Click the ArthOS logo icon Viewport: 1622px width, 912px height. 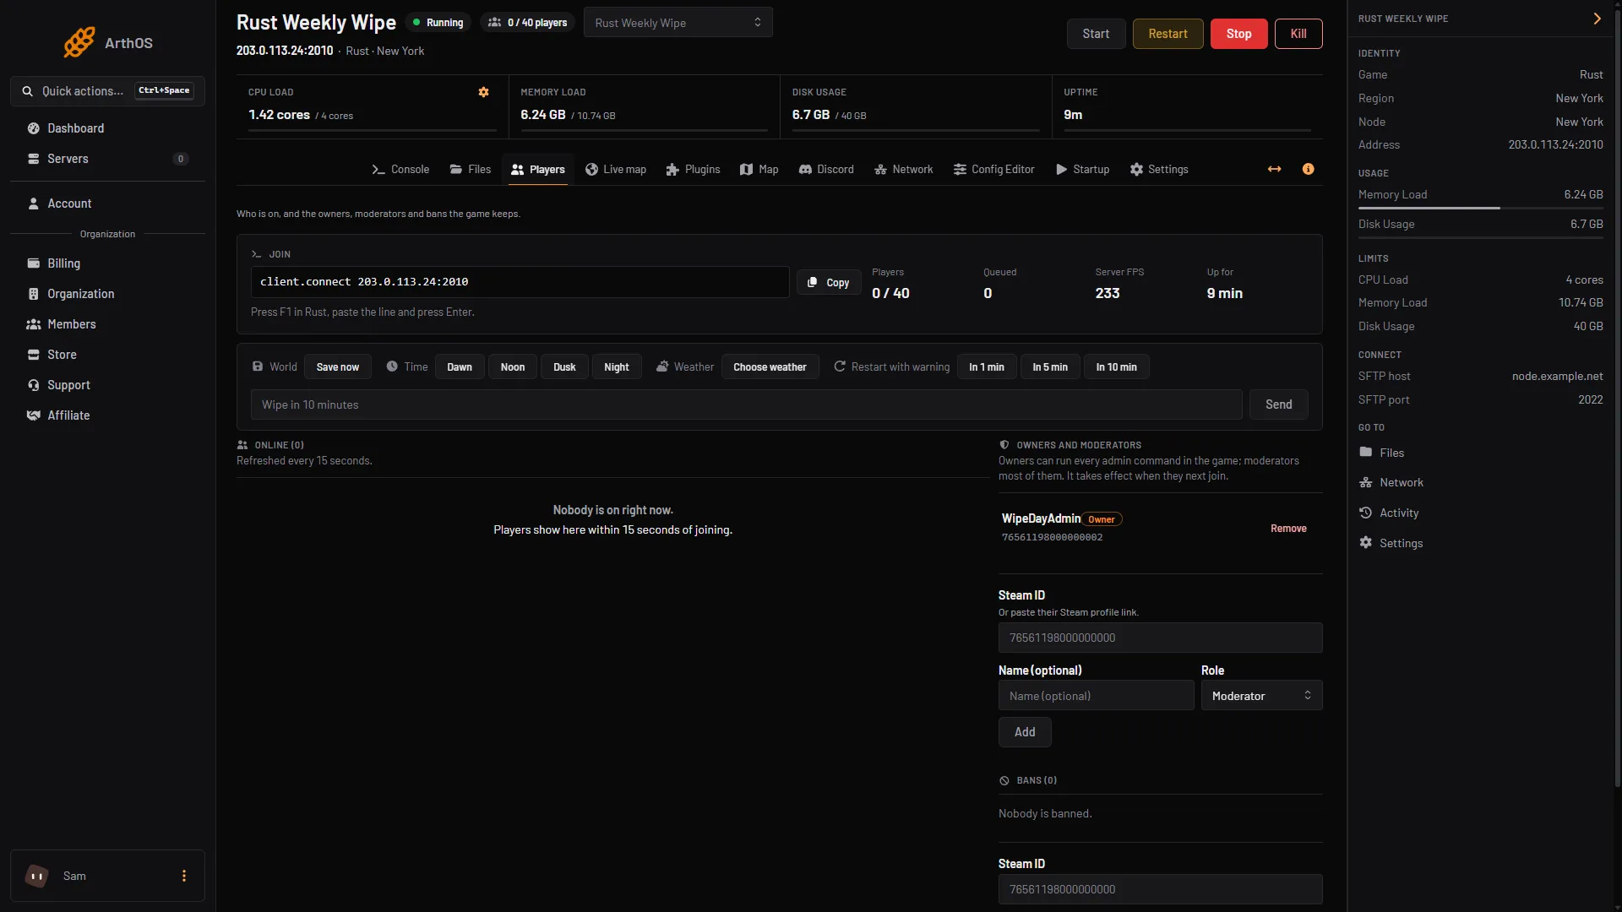coord(79,42)
